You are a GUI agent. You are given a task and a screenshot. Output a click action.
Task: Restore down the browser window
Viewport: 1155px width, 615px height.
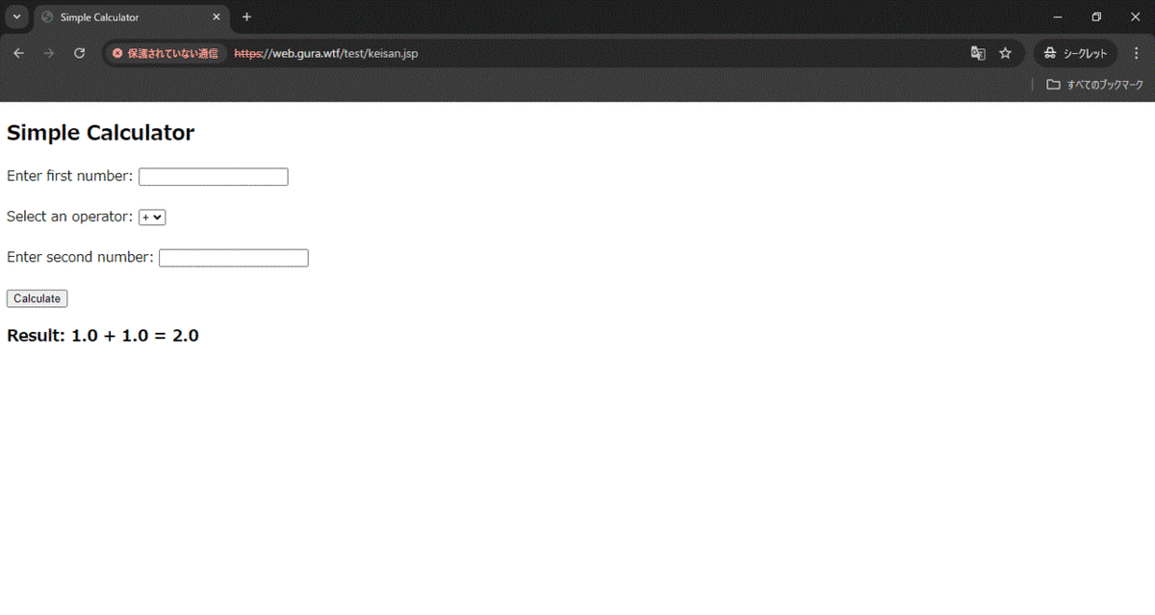1096,17
